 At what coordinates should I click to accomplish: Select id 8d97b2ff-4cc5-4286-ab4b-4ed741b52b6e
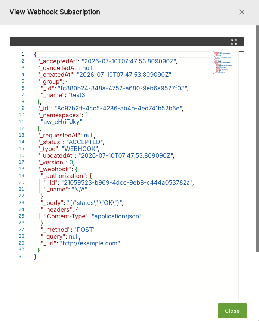[x=118, y=108]
